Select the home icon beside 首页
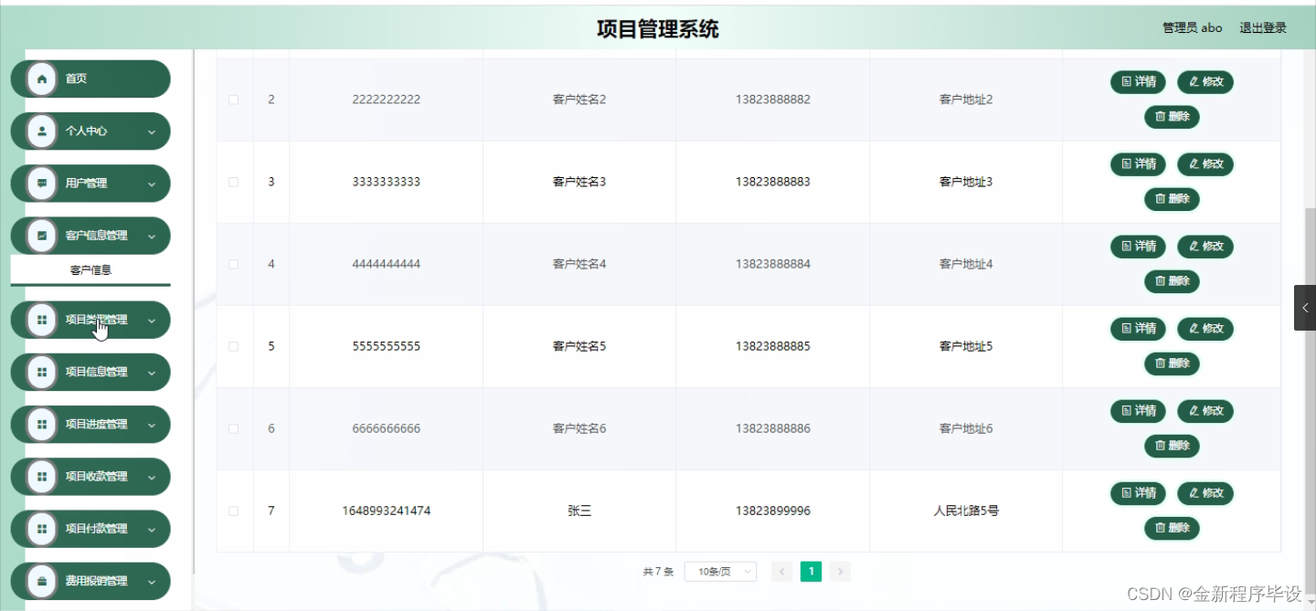The image size is (1316, 611). (40, 79)
